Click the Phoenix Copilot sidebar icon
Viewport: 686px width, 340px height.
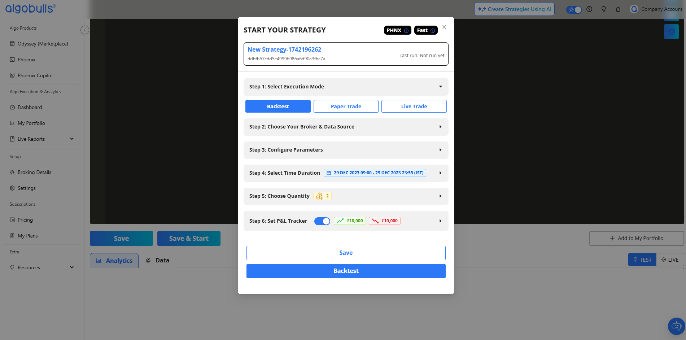pos(12,75)
